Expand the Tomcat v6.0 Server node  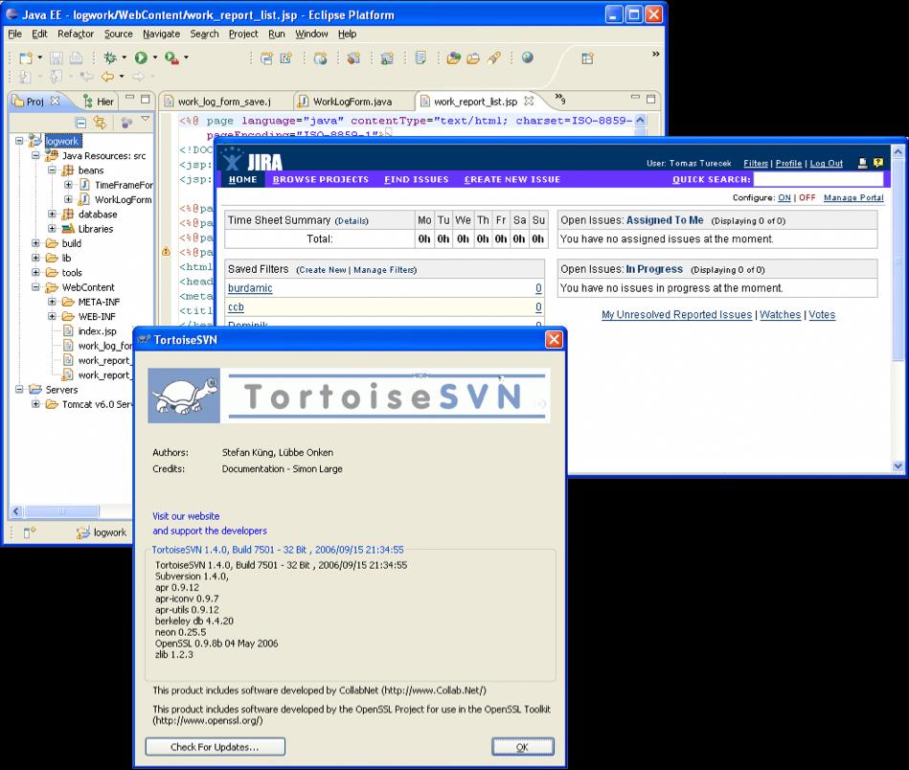35,404
